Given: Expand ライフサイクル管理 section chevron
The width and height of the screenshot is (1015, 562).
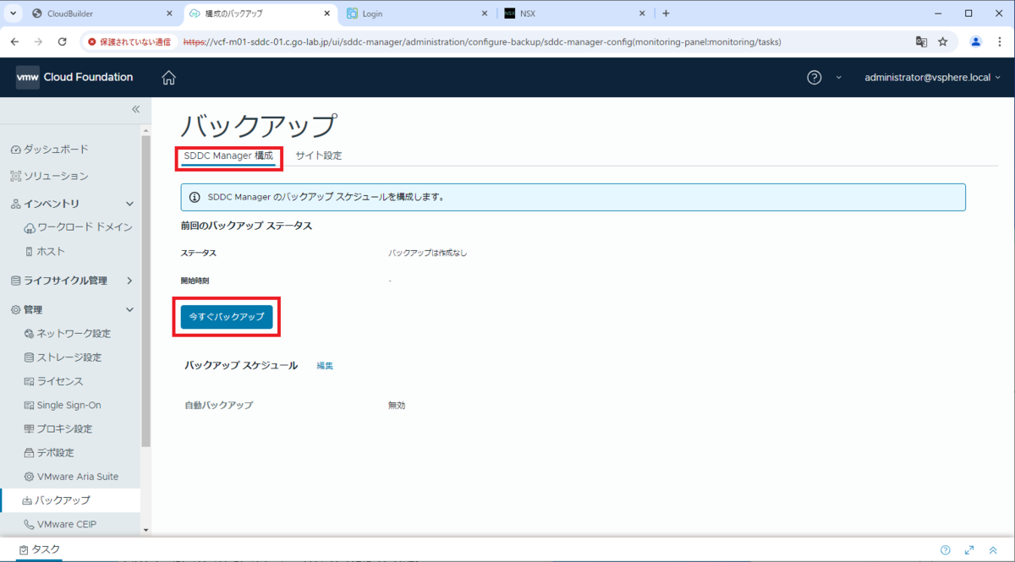Looking at the screenshot, I should pos(129,281).
